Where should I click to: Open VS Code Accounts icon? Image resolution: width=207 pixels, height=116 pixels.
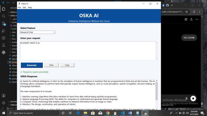click(x=4, y=96)
